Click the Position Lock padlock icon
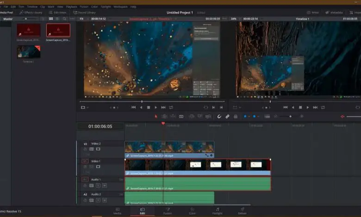This screenshot has width=361, height=217. click(236, 116)
